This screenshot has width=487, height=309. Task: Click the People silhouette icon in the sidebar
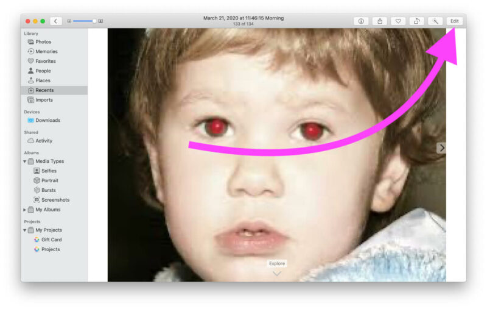click(30, 71)
